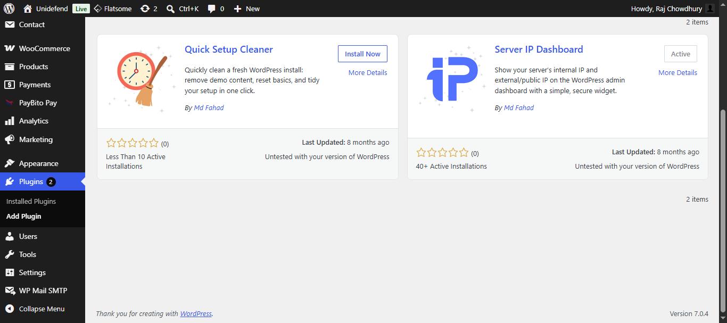Install the Quick Setup Cleaner plugin
The width and height of the screenshot is (727, 323).
362,54
